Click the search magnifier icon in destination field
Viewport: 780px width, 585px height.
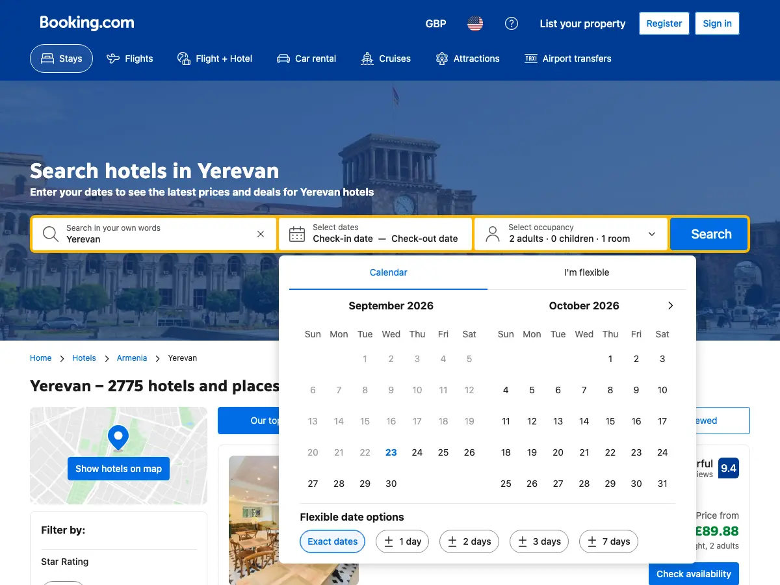[50, 234]
